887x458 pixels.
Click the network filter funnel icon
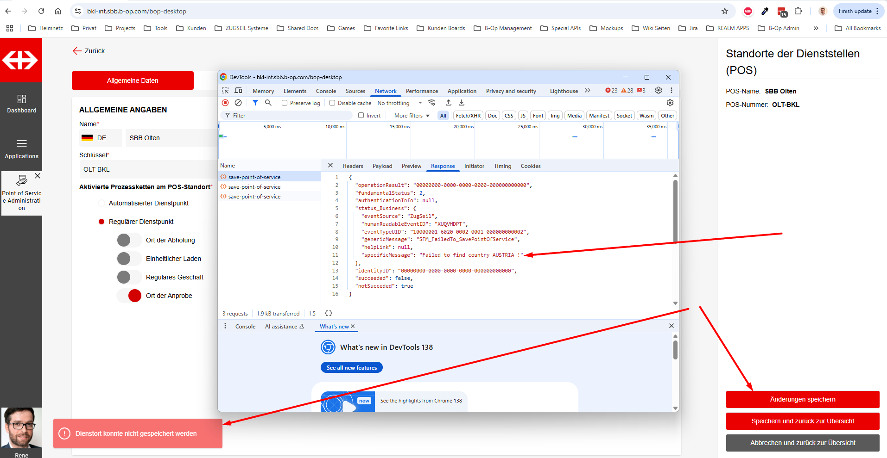coord(255,103)
